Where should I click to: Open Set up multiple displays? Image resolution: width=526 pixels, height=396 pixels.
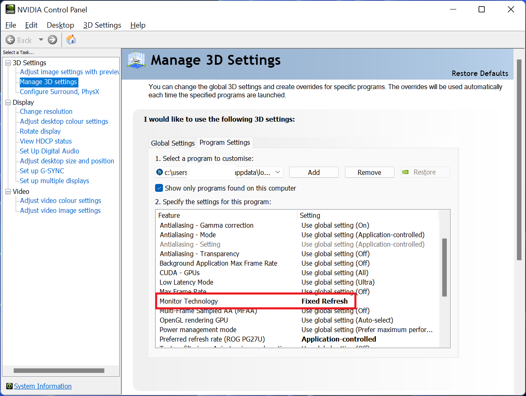54,181
